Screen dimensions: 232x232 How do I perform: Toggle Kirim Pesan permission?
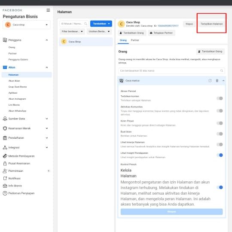(220, 123)
